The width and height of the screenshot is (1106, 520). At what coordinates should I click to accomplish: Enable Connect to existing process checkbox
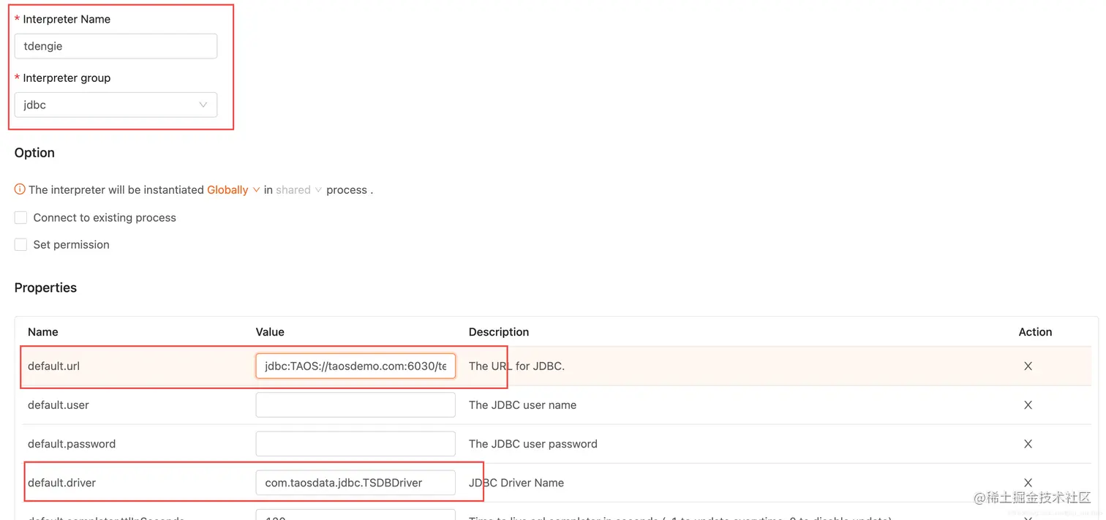[20, 217]
